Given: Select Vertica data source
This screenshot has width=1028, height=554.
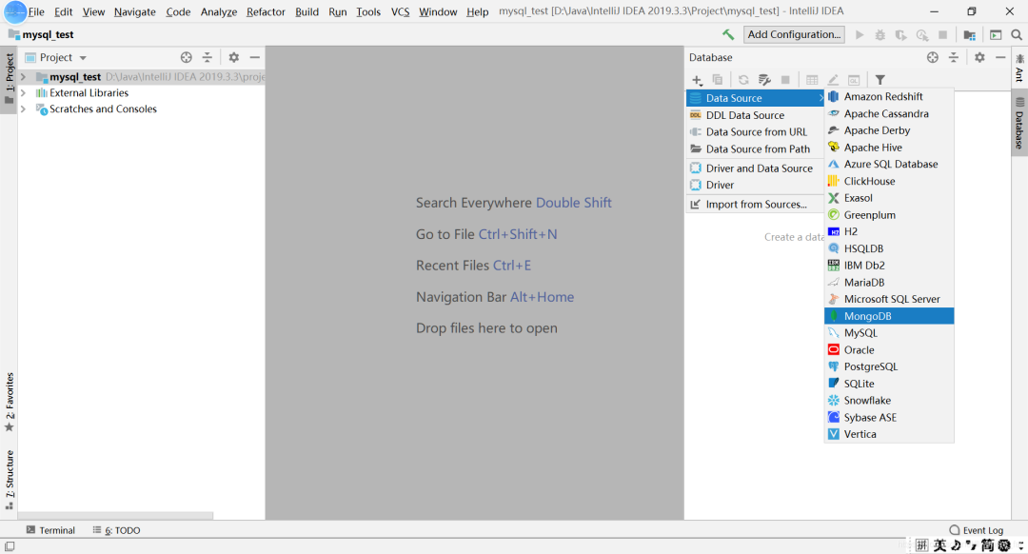Looking at the screenshot, I should 889,434.
